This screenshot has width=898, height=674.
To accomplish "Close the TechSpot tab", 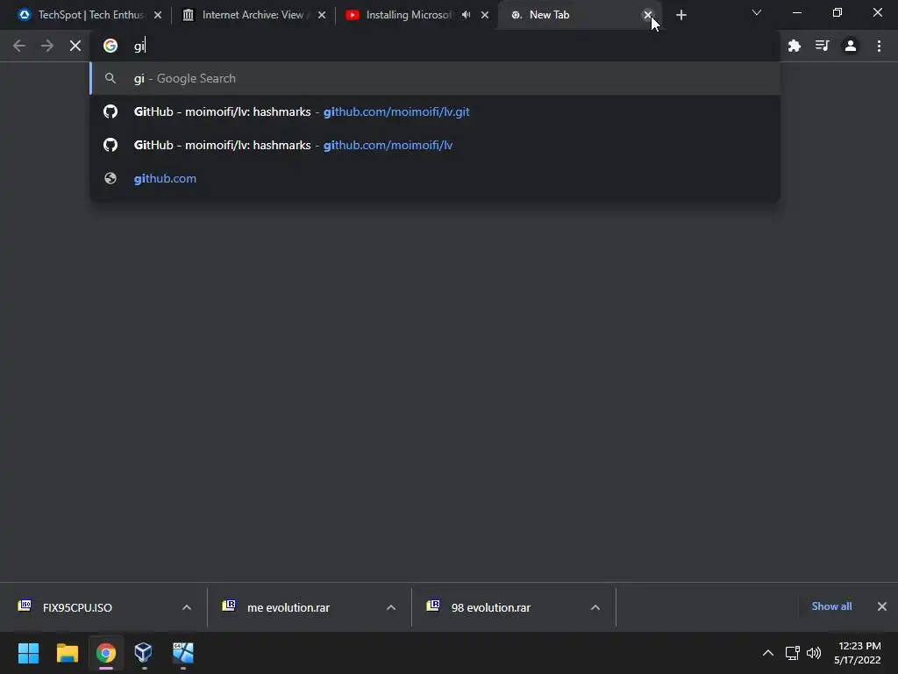I will coord(158,15).
